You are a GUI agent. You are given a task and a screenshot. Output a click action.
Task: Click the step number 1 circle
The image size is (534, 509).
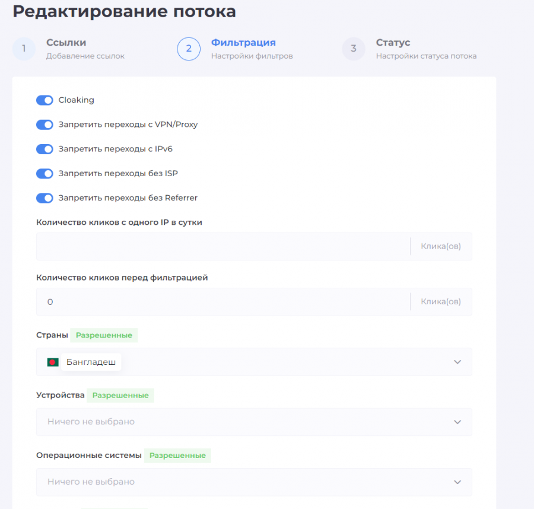point(24,49)
